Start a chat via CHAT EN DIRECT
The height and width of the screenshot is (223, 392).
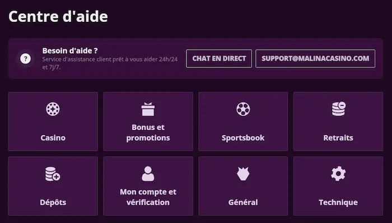click(x=219, y=58)
